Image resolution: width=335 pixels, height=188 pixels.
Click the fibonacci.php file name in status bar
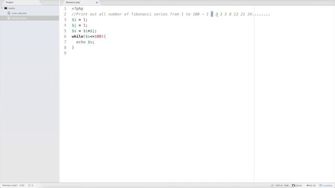coord(10,185)
